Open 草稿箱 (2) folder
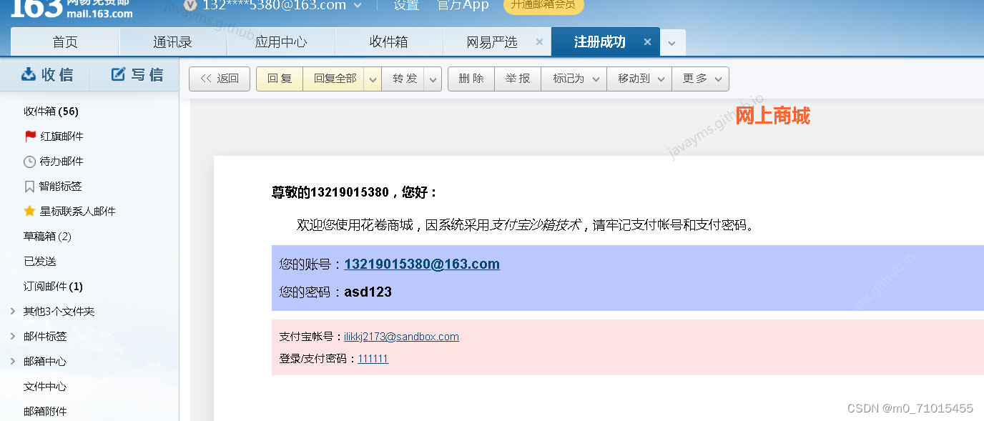The width and height of the screenshot is (984, 421). (47, 236)
